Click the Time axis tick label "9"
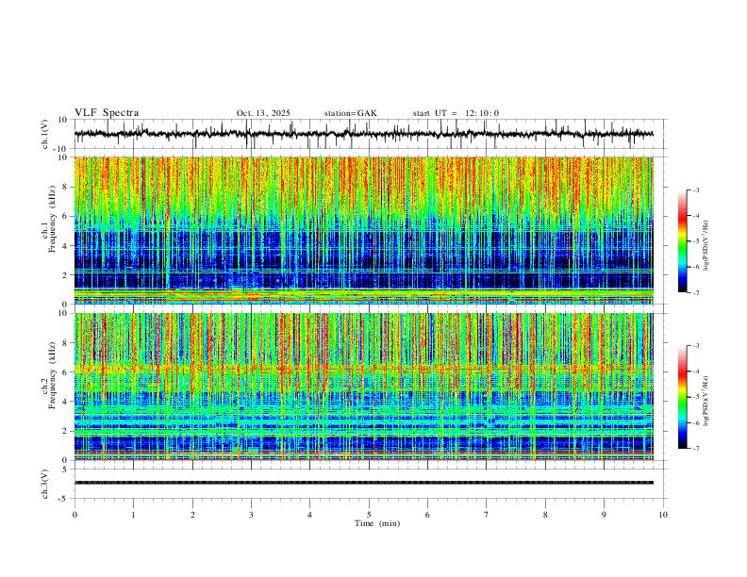This screenshot has width=747, height=577. (604, 515)
